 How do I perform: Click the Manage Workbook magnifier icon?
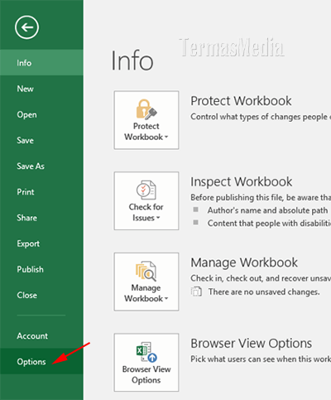click(146, 271)
